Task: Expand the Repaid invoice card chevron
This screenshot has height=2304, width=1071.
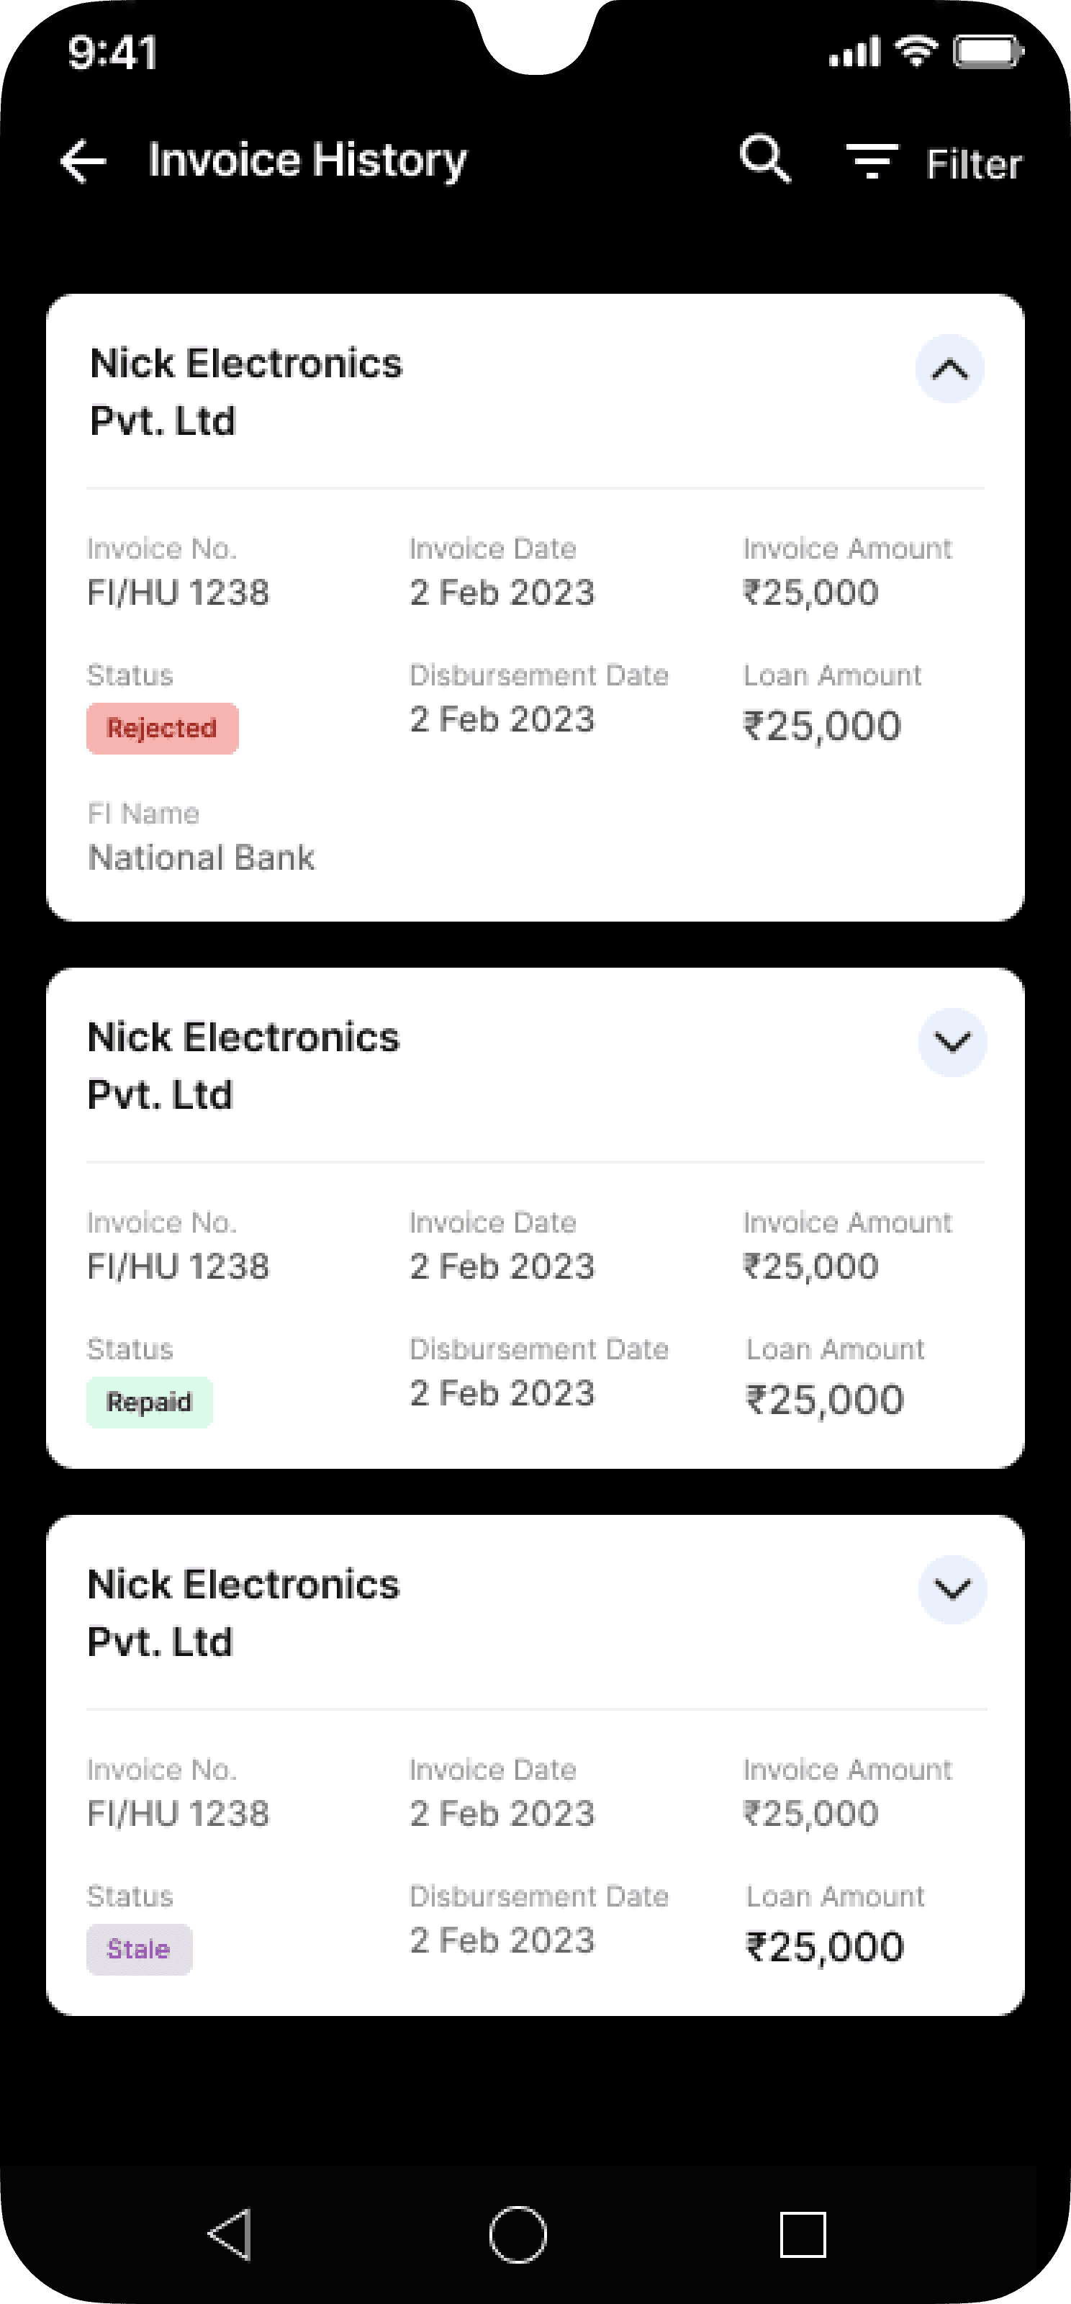Action: coord(953,1042)
